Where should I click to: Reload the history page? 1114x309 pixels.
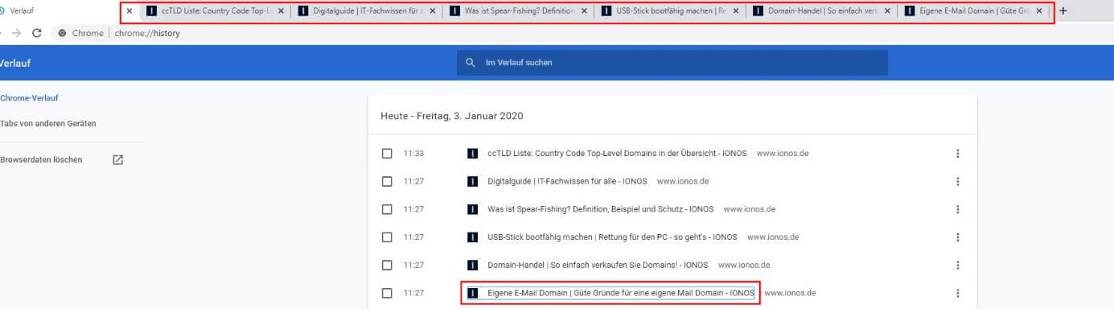tap(36, 33)
